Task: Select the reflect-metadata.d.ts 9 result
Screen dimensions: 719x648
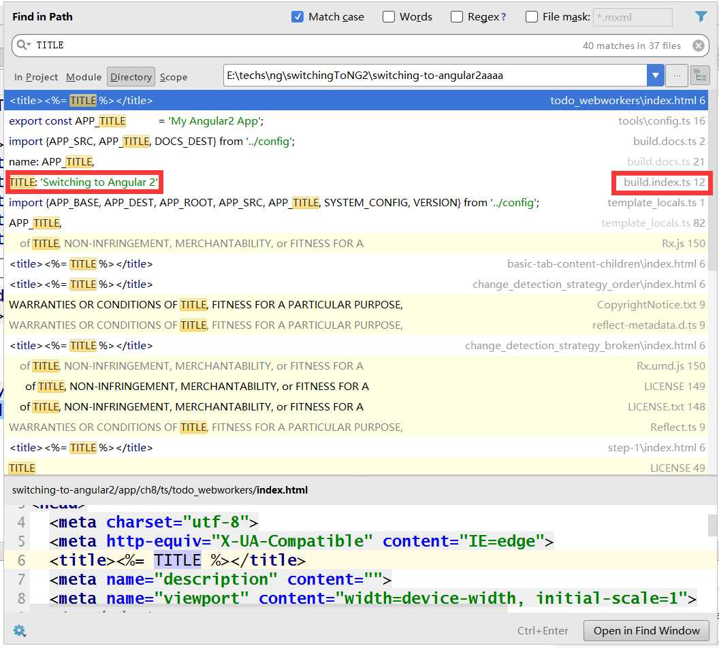Action: pos(356,325)
